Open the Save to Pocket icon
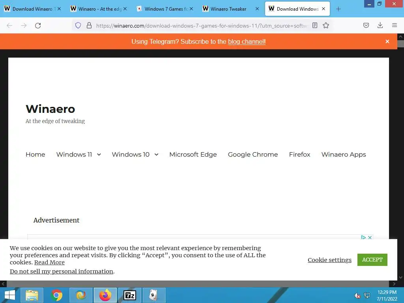Image resolution: width=404 pixels, height=303 pixels. tap(366, 25)
